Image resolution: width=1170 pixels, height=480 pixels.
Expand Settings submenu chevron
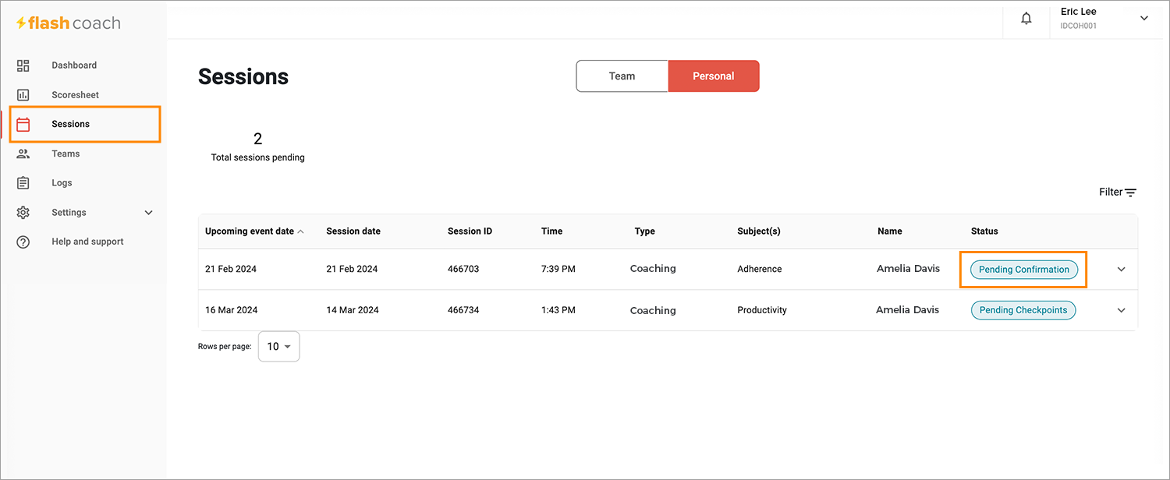point(149,213)
